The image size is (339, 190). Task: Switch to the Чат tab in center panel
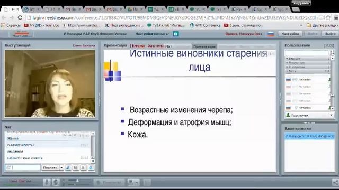point(177,46)
